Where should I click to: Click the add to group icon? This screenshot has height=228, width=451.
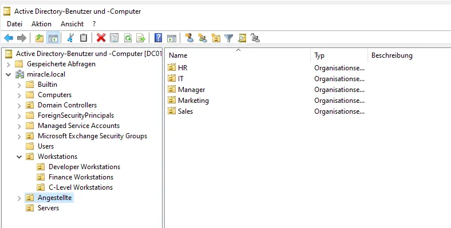tap(255, 38)
